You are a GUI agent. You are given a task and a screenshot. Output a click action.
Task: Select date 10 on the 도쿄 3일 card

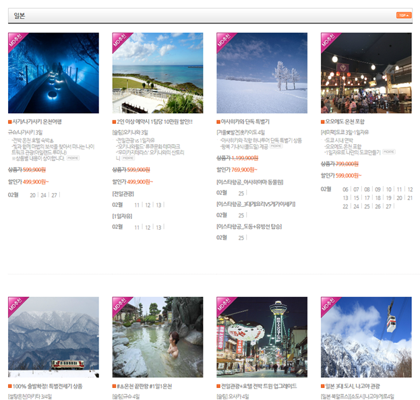click(x=389, y=189)
